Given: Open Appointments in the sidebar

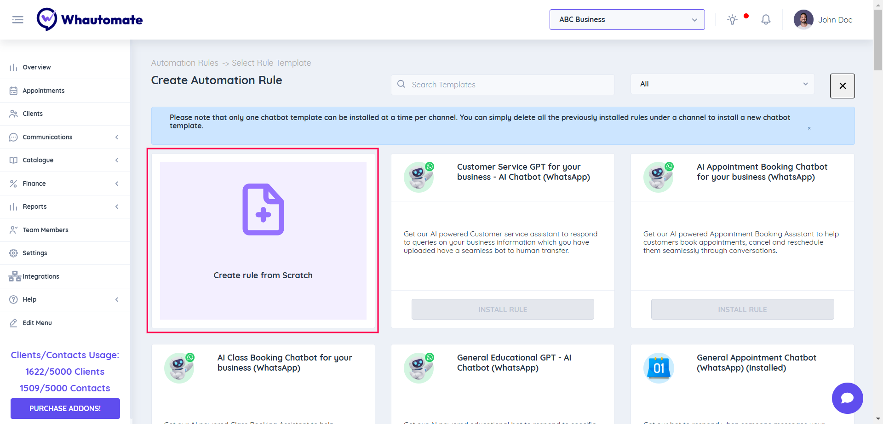Looking at the screenshot, I should click(x=44, y=91).
